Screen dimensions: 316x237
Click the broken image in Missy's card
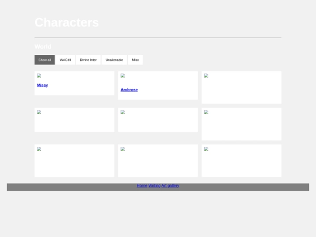39,75
